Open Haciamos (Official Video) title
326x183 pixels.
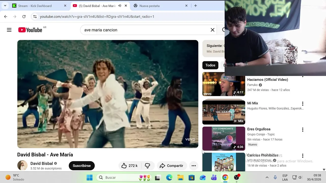(x=268, y=80)
